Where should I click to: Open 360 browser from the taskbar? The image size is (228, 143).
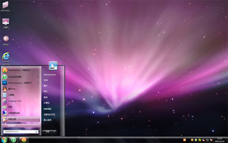coord(14,140)
